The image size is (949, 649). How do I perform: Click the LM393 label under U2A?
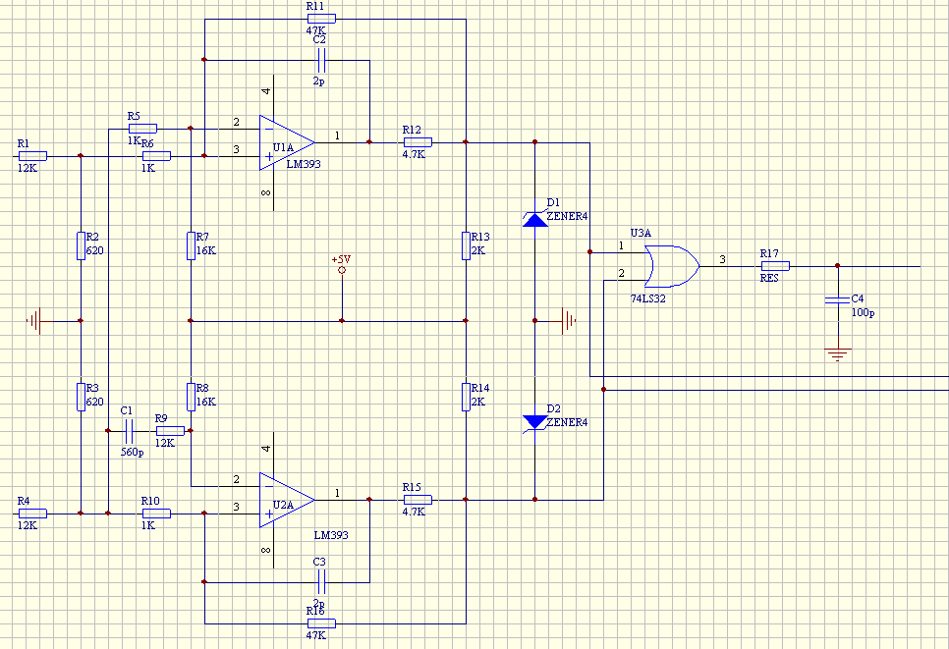331,535
